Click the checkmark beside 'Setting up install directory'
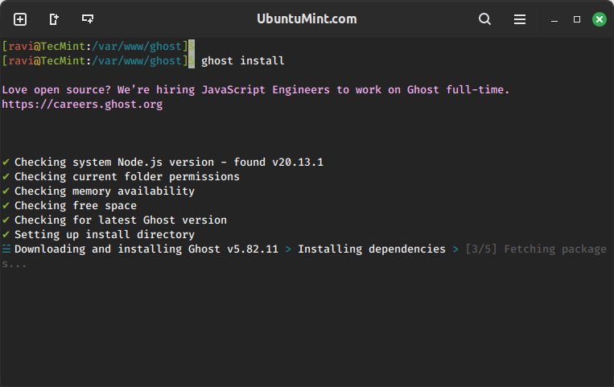Image resolution: width=614 pixels, height=387 pixels. click(6, 234)
